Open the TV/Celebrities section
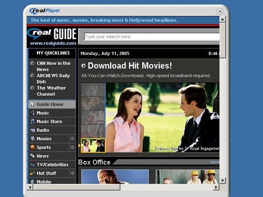263x197 pixels. click(x=52, y=164)
